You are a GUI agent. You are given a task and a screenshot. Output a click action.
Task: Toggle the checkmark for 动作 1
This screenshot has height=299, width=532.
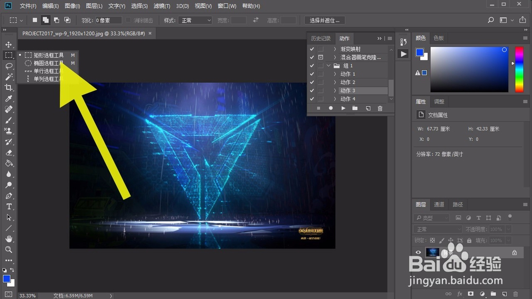coord(312,74)
